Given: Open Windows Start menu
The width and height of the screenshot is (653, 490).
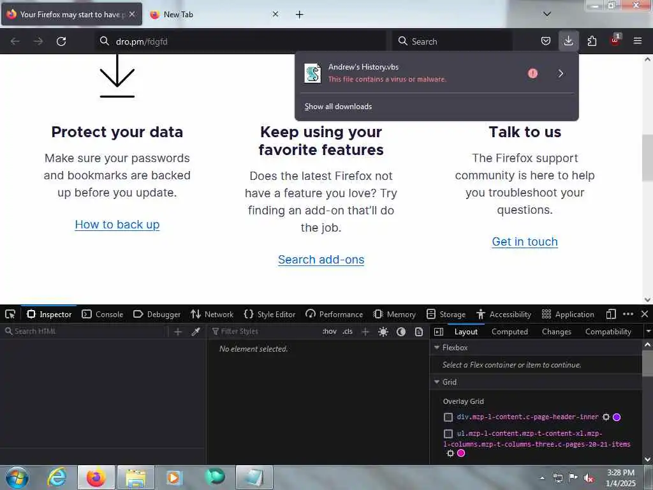Looking at the screenshot, I should (17, 478).
